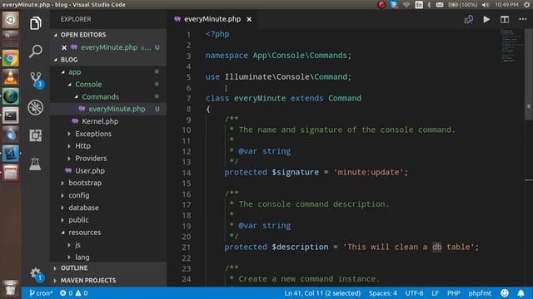Open the Wi-Fi network indicator menu
This screenshot has height=299, width=533.
coord(406,5)
